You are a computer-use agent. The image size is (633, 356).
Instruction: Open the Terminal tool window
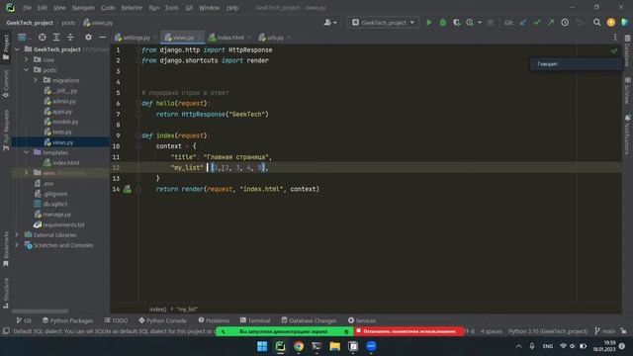point(255,320)
